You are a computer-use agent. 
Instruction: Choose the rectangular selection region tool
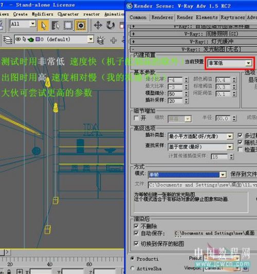click(68, 26)
